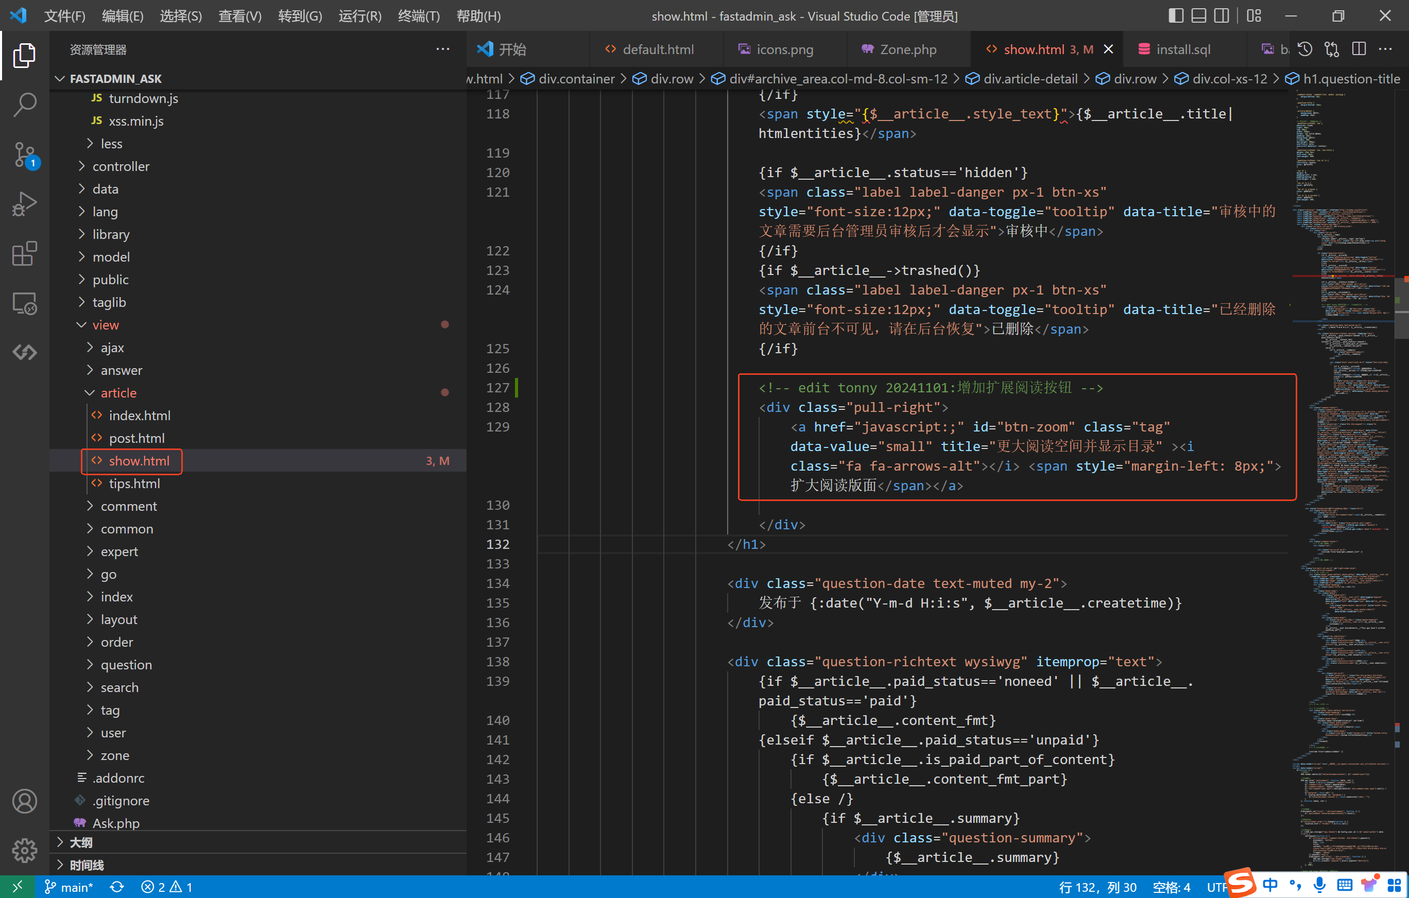The image size is (1409, 898).
Task: Open editor more actions ellipsis
Action: point(1386,49)
